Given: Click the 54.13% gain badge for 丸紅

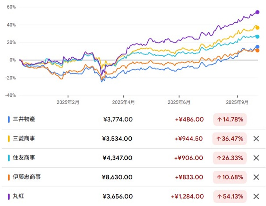Looking at the screenshot, I should (230, 196).
